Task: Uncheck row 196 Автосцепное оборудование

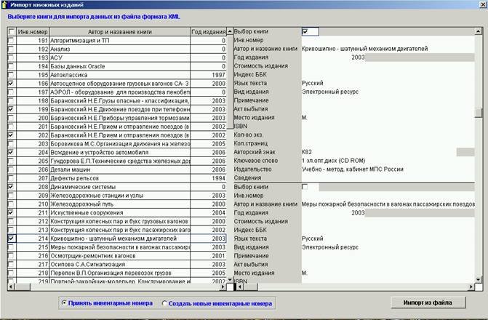Action: (11, 84)
